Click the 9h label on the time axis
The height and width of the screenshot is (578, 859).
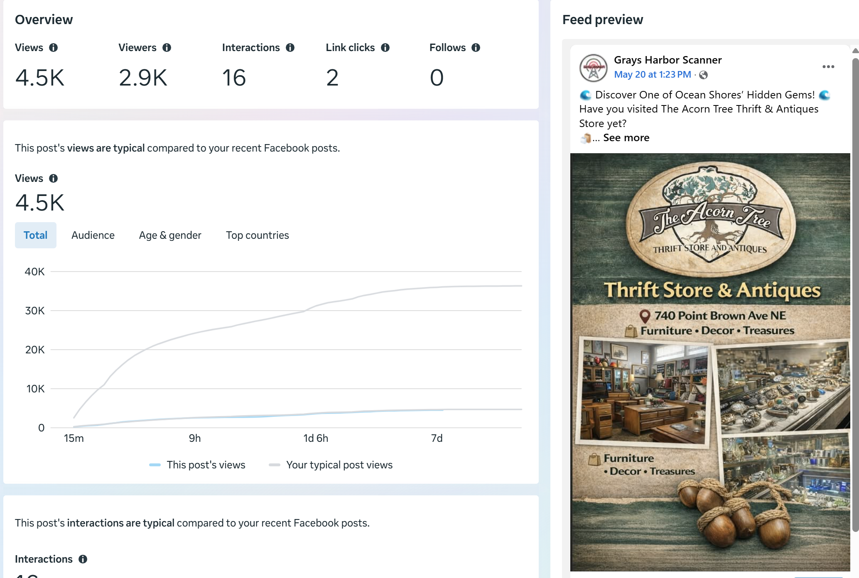tap(195, 438)
